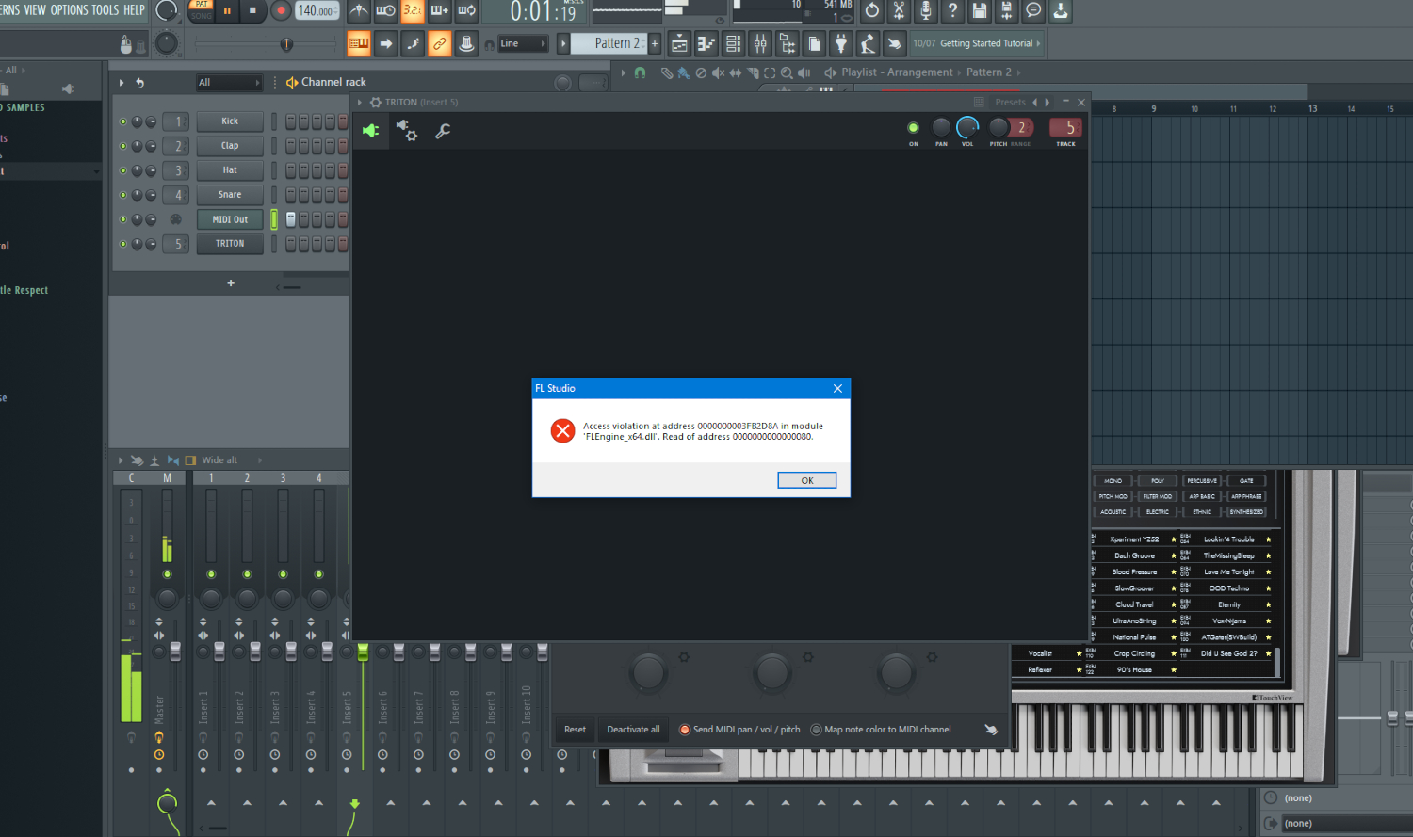Expand the channel rack menu arrow

point(122,83)
